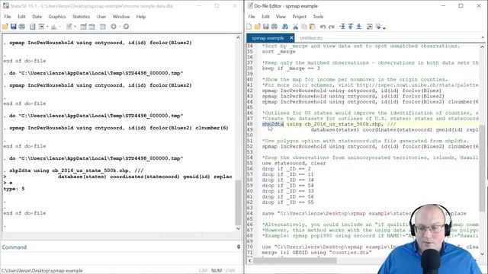Click the Previous bookmark icon in Do-file Editor

pyautogui.click(x=351, y=27)
